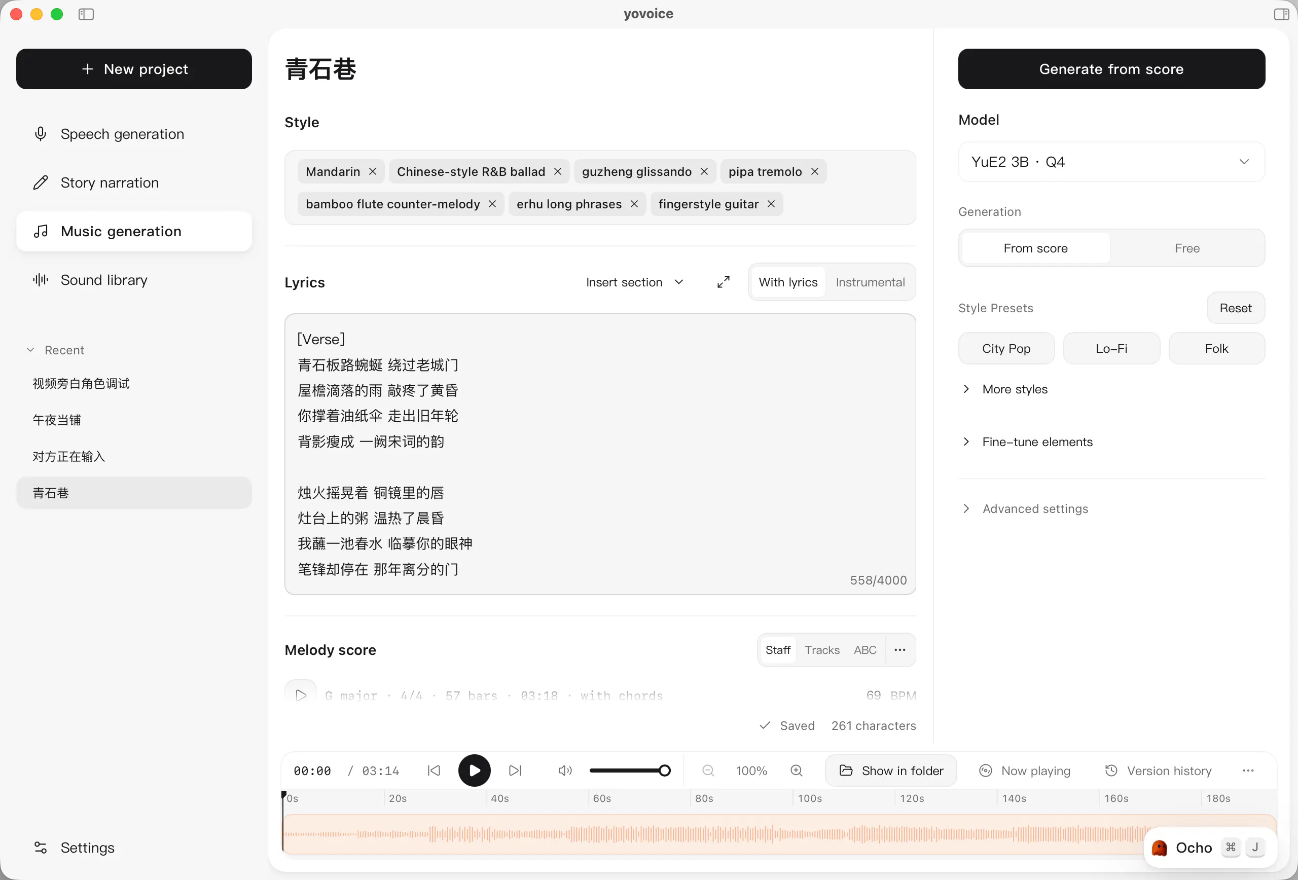This screenshot has height=880, width=1298.
Task: Switch melody score to Staff view
Action: pyautogui.click(x=777, y=649)
